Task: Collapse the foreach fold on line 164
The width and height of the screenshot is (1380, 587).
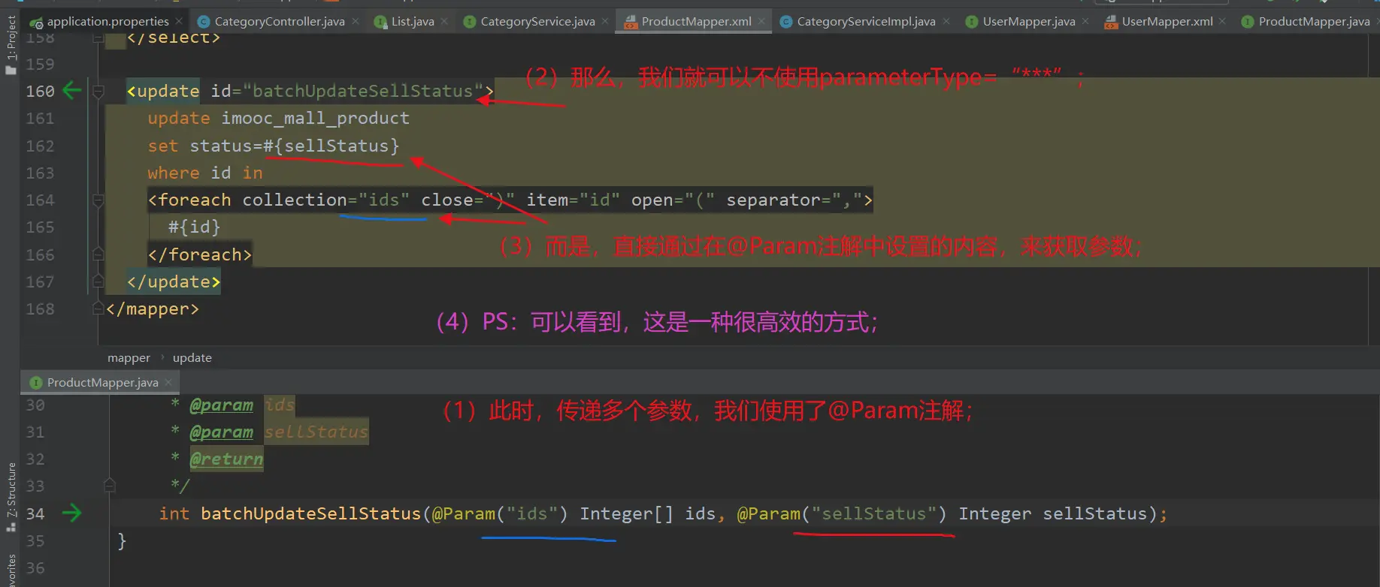Action: (x=98, y=200)
